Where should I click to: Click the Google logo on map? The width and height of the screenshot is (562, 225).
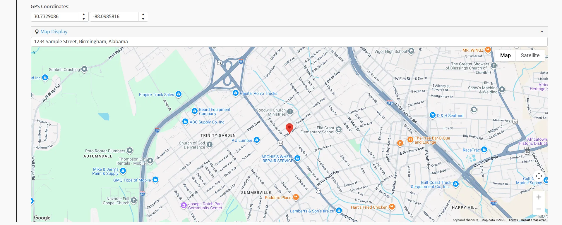click(42, 218)
